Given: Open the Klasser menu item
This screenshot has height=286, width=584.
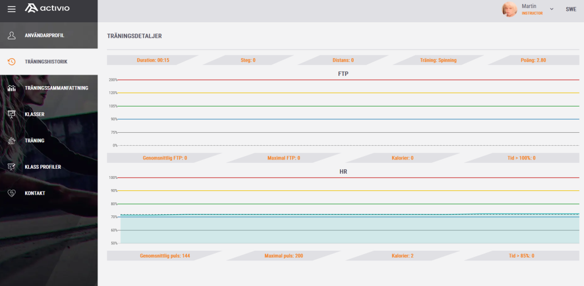Looking at the screenshot, I should click(x=35, y=114).
